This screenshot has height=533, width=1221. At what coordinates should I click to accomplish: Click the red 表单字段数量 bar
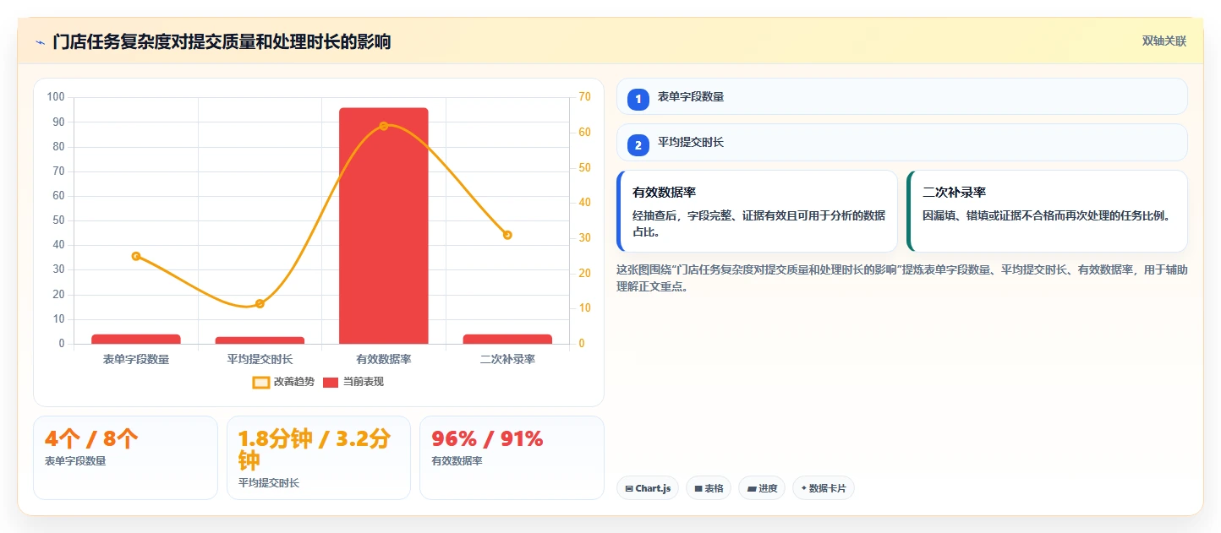coord(136,339)
